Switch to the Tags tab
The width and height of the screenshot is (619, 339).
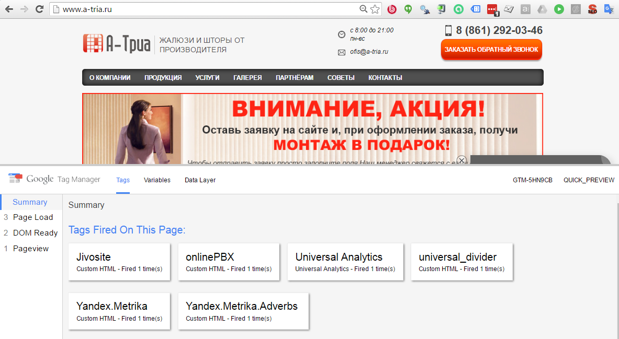point(123,180)
